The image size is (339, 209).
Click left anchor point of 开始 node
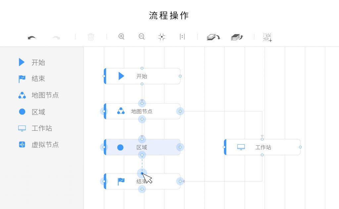pos(104,76)
